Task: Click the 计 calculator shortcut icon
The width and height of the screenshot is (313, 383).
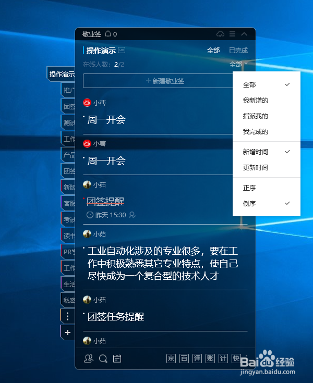Action: coord(223,359)
